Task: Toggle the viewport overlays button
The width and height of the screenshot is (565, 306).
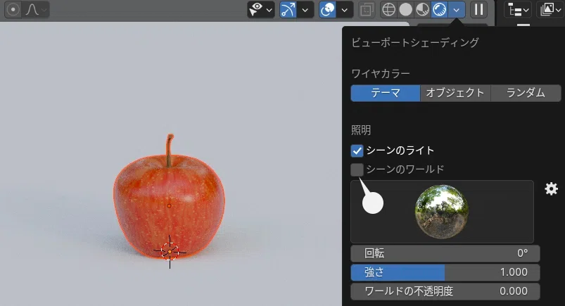Action: pyautogui.click(x=328, y=10)
